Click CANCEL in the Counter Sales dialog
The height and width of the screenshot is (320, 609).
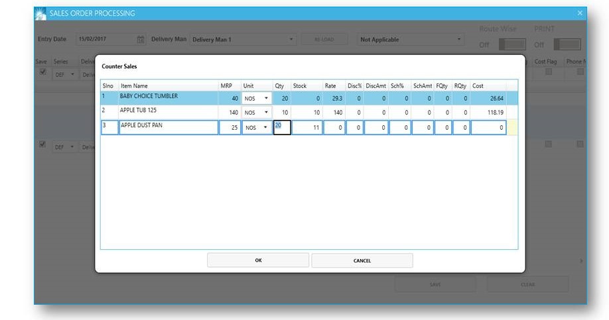pyautogui.click(x=362, y=260)
